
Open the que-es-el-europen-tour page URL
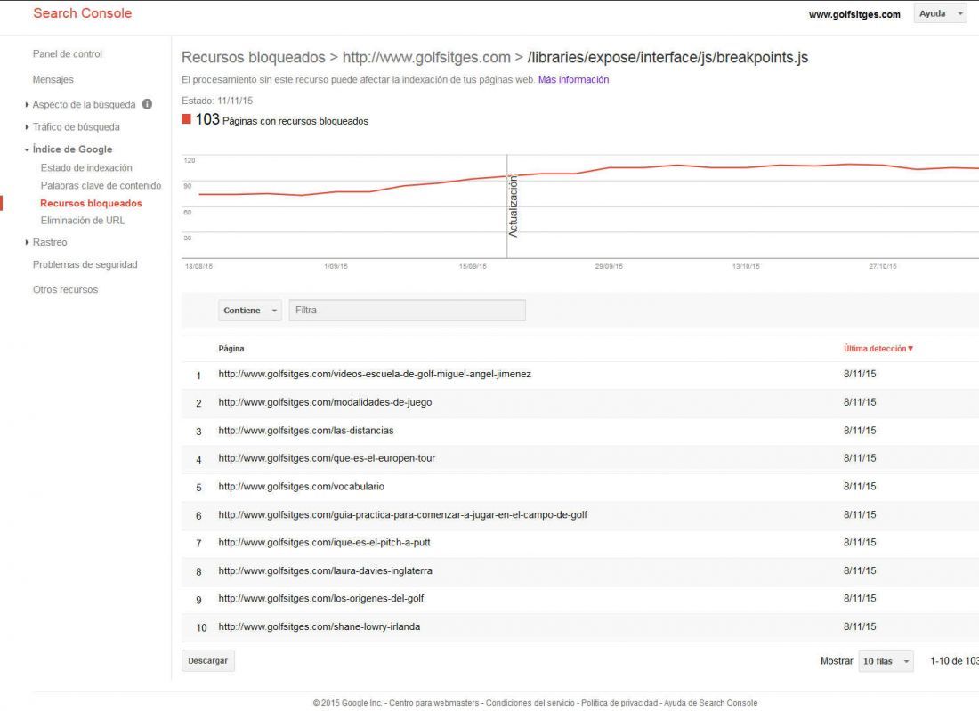click(x=327, y=458)
